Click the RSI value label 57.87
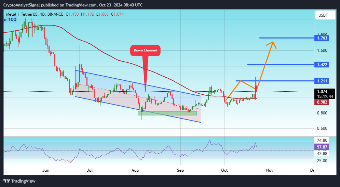 point(322,147)
